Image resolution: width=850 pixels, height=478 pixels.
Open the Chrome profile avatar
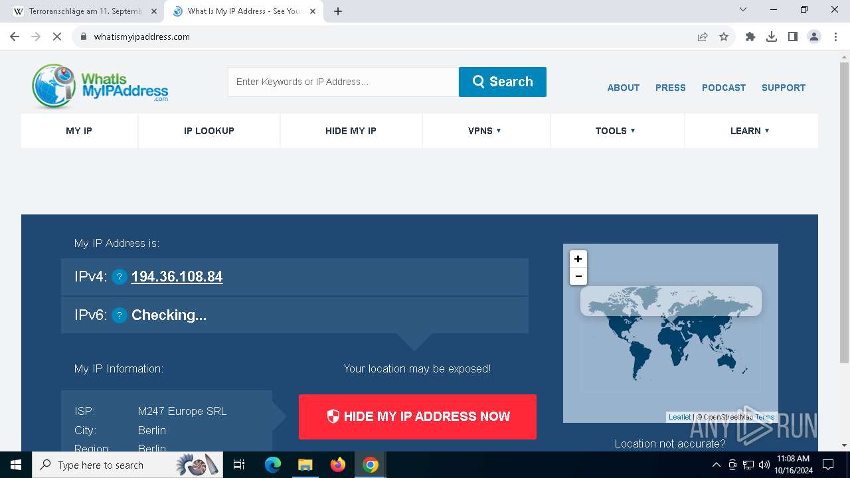(x=814, y=37)
